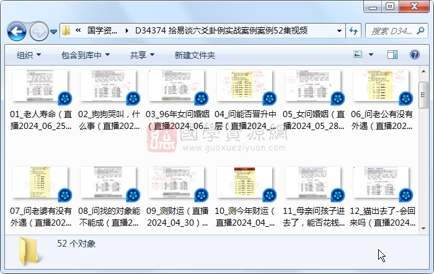Select video thumbnail 11_母亲问孩子进去了
434x274 pixels.
(312, 183)
